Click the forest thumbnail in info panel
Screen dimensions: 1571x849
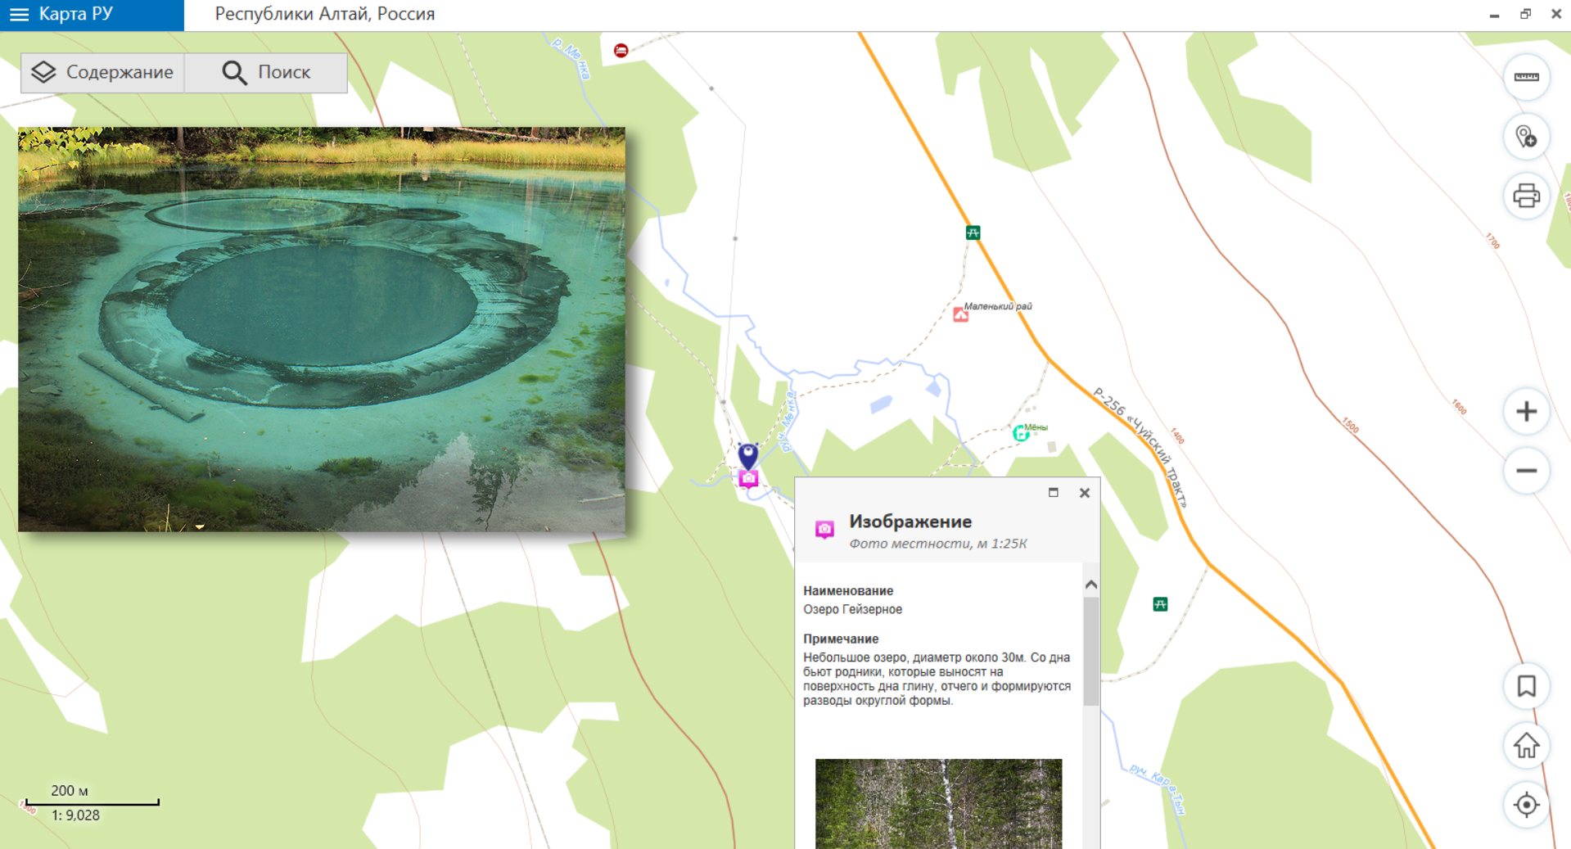938,803
